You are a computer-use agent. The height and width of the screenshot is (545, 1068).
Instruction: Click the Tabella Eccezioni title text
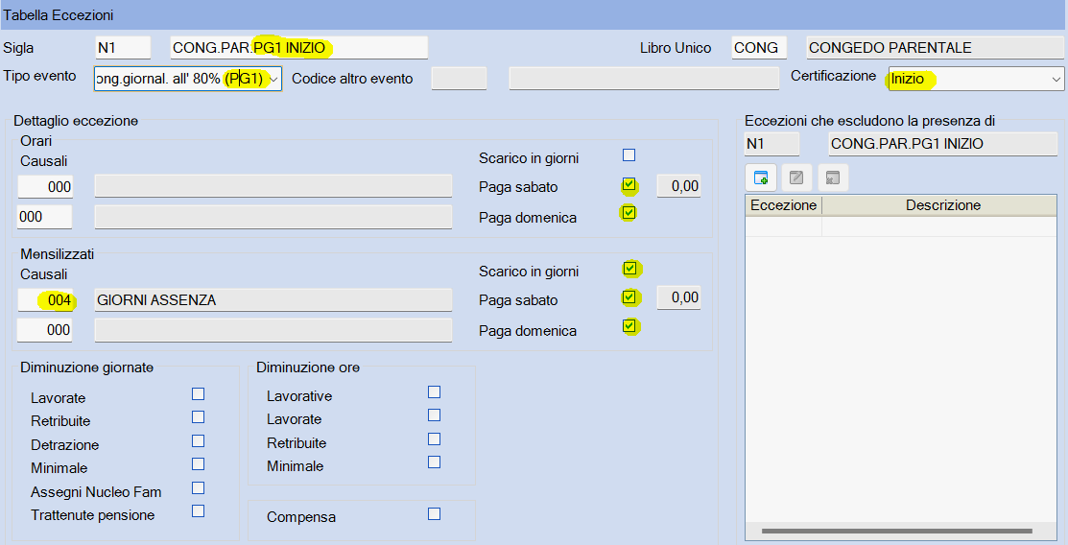coord(59,15)
